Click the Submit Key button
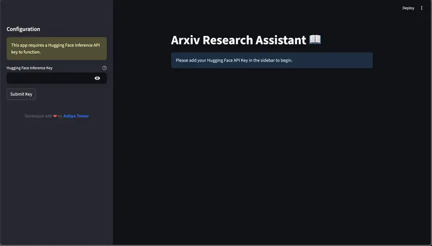The image size is (432, 246). coord(21,94)
